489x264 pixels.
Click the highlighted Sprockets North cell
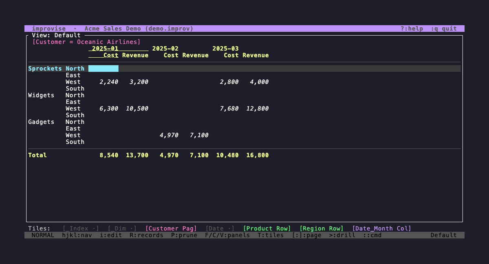point(103,69)
